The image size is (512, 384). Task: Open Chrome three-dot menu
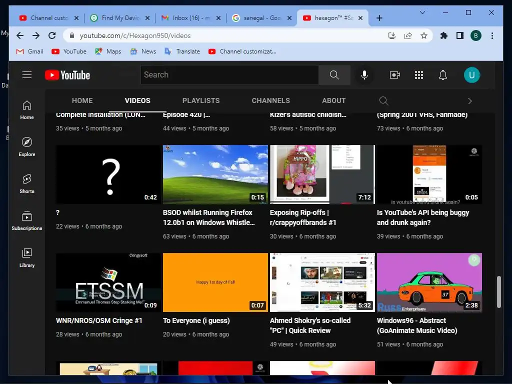tap(492, 35)
